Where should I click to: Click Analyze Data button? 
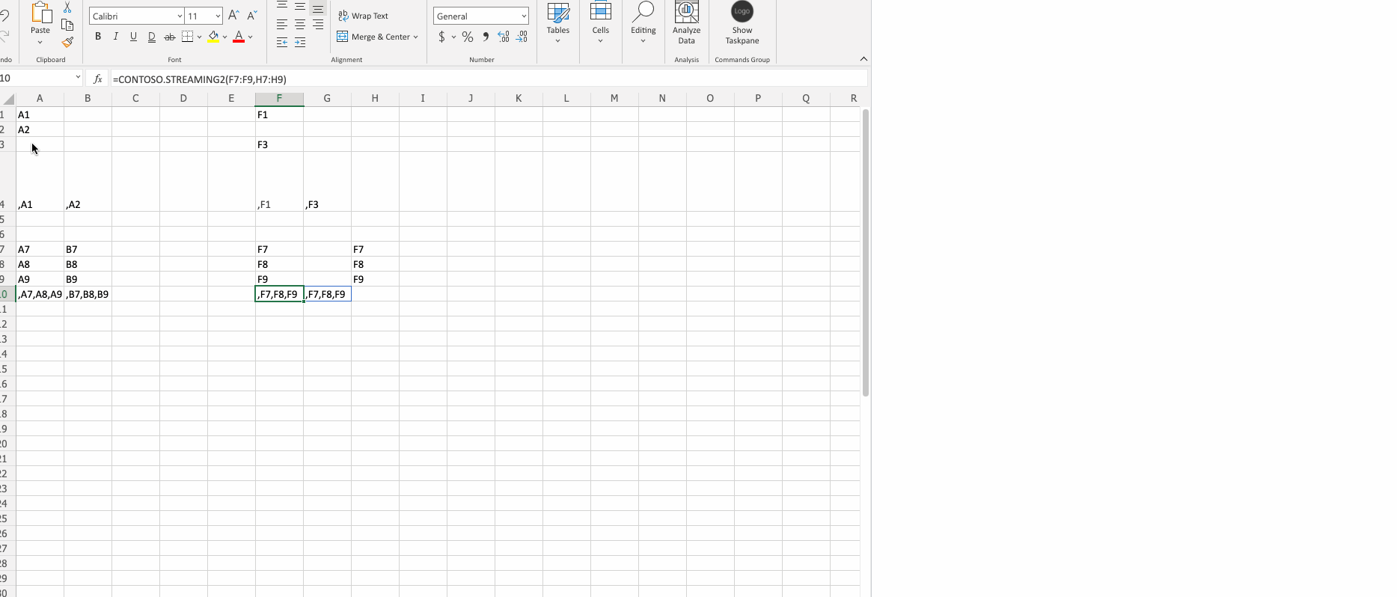coord(686,24)
